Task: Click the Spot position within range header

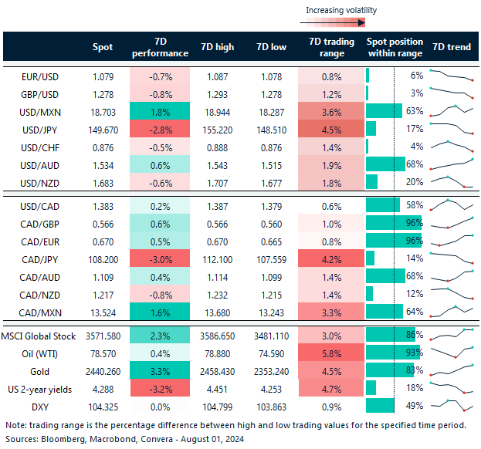Action: point(394,47)
